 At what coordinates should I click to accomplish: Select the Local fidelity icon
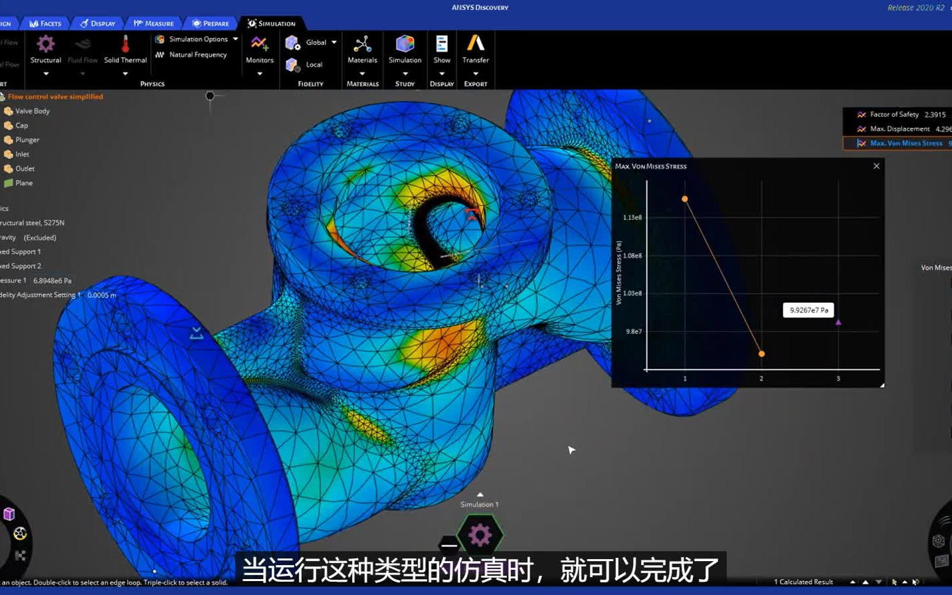[292, 64]
